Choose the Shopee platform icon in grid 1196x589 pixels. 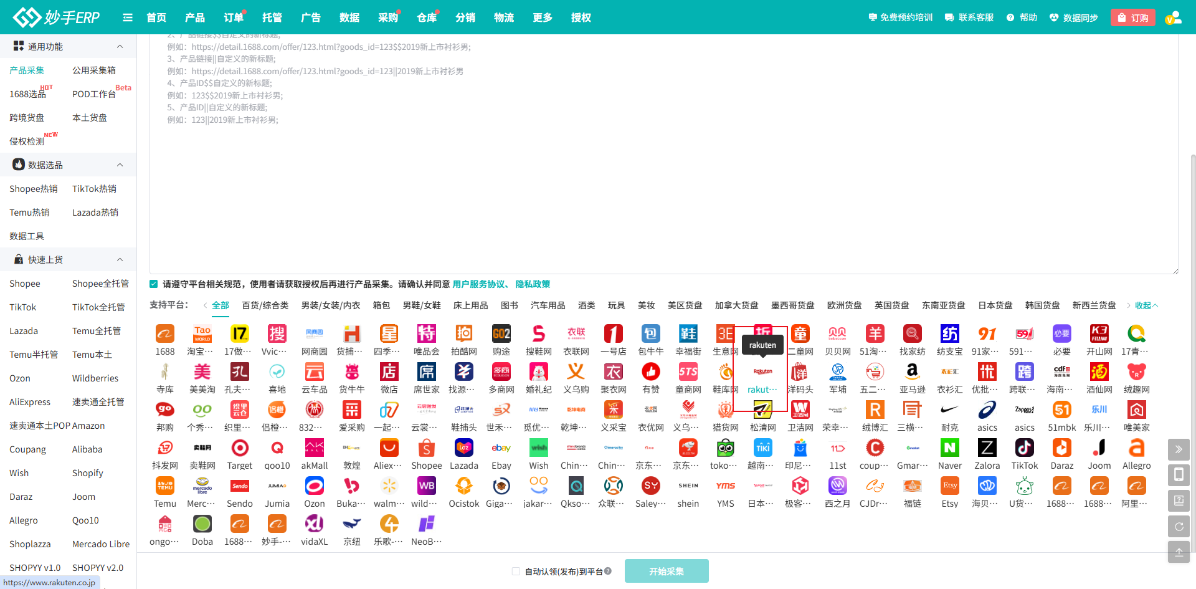tap(427, 448)
